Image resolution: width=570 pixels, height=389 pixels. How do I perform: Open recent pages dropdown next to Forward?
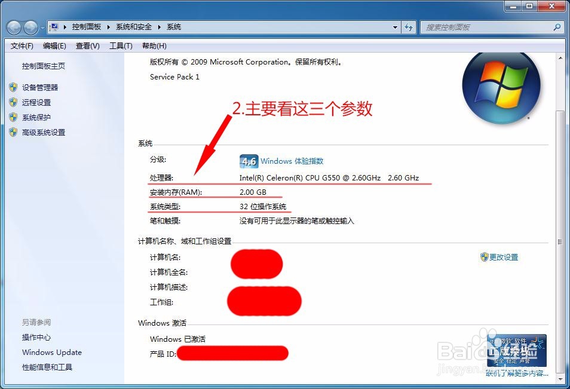(x=42, y=27)
